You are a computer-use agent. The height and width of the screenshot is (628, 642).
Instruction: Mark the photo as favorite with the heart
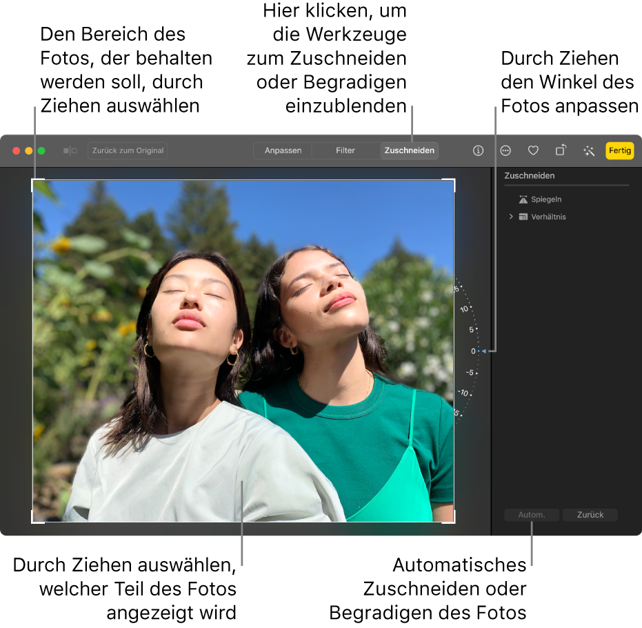tap(533, 150)
